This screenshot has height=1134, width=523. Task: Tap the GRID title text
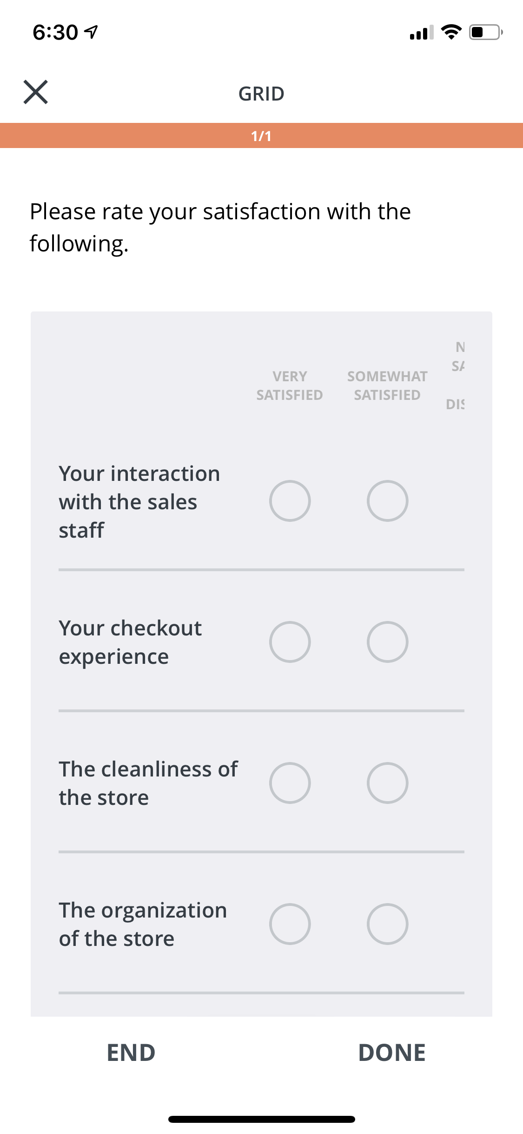click(261, 94)
